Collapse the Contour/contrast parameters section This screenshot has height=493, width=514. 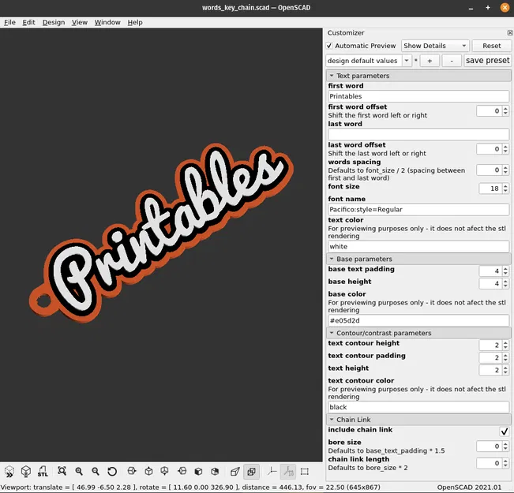pos(418,333)
